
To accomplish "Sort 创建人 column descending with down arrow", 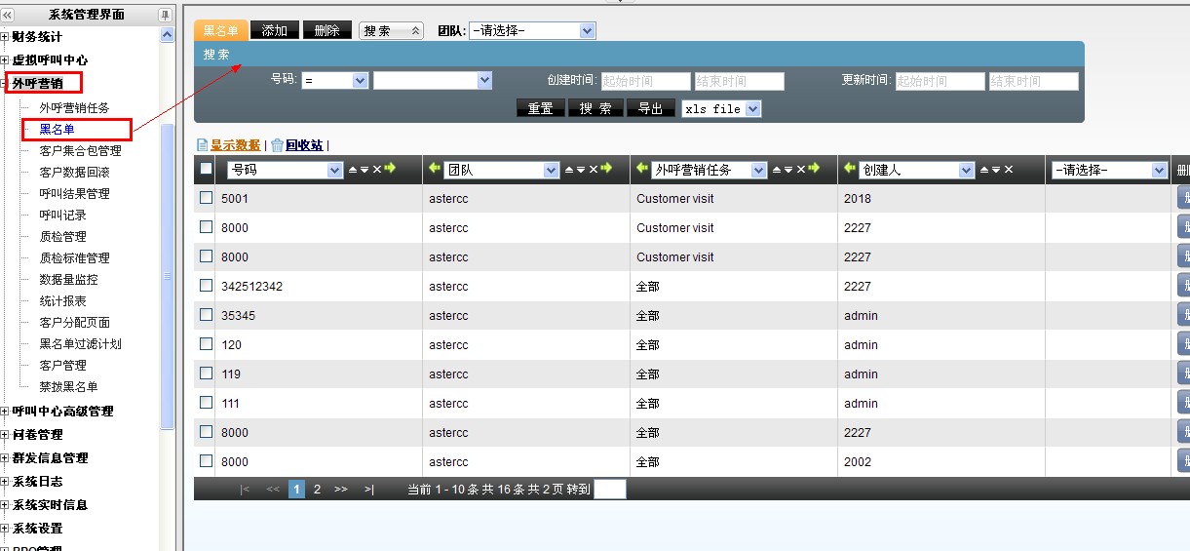I will click(x=996, y=170).
